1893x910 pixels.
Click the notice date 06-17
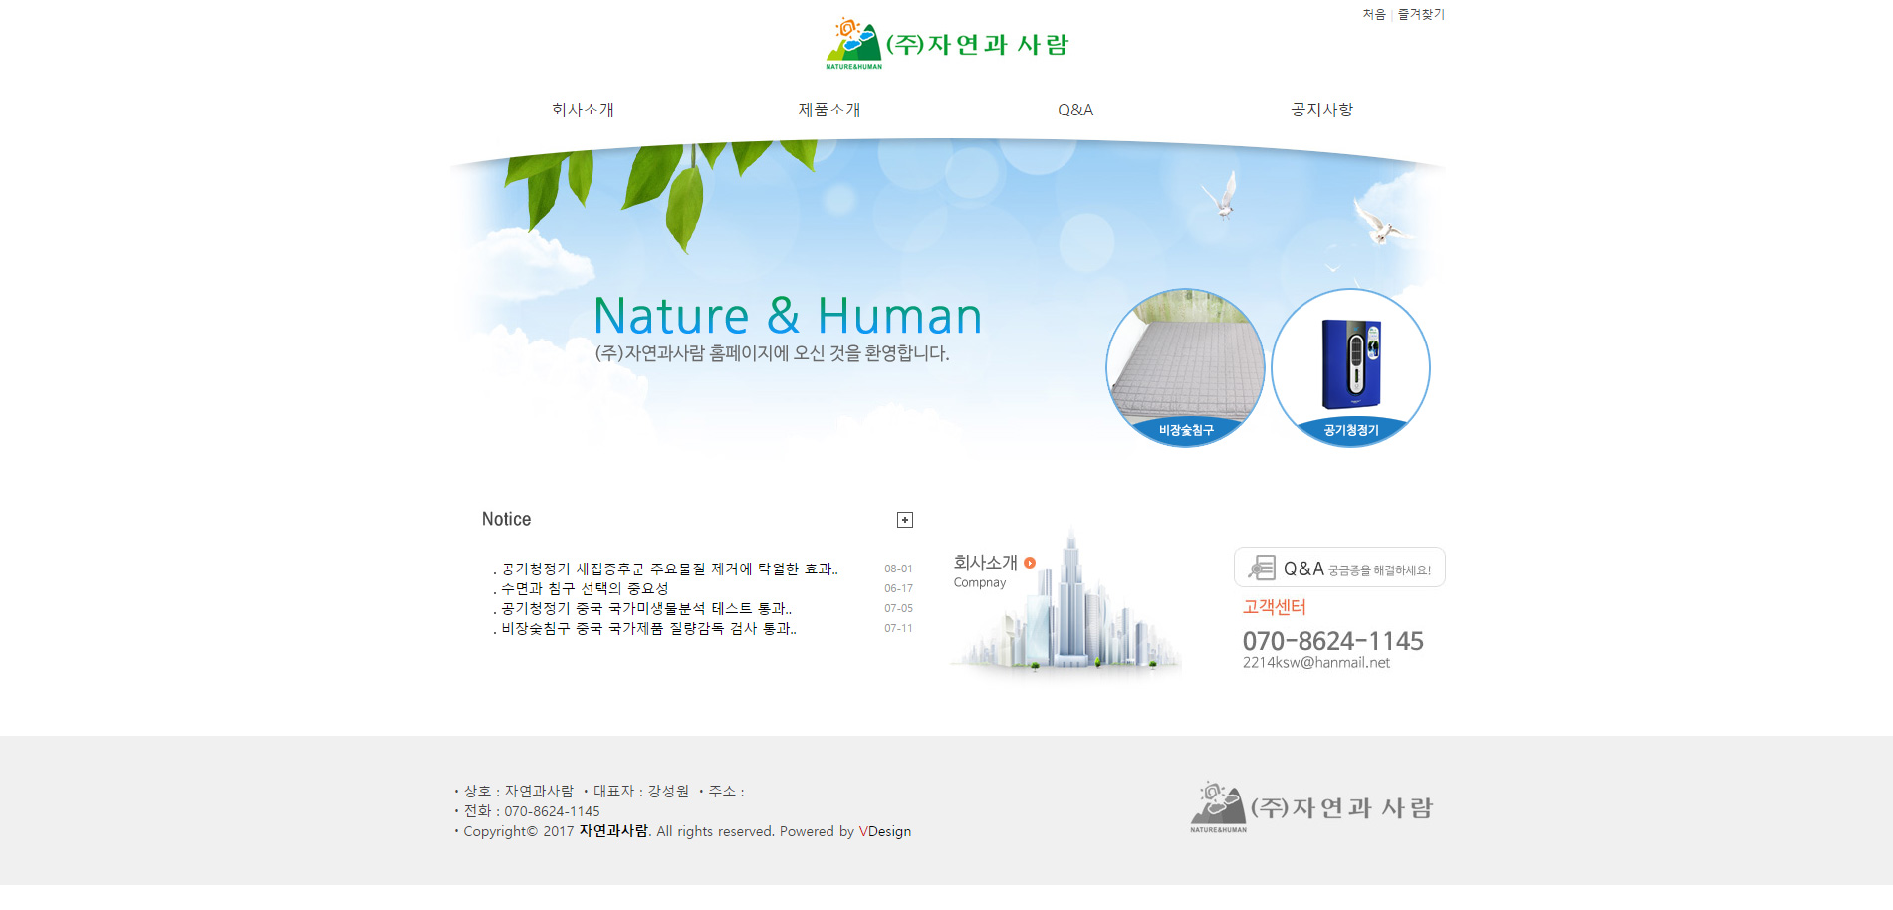(898, 588)
